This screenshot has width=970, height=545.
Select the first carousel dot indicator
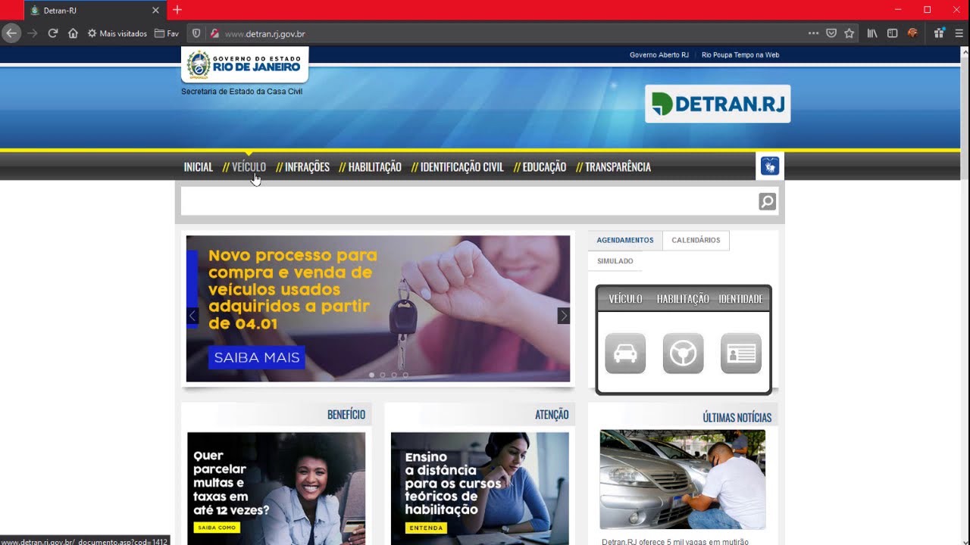371,375
